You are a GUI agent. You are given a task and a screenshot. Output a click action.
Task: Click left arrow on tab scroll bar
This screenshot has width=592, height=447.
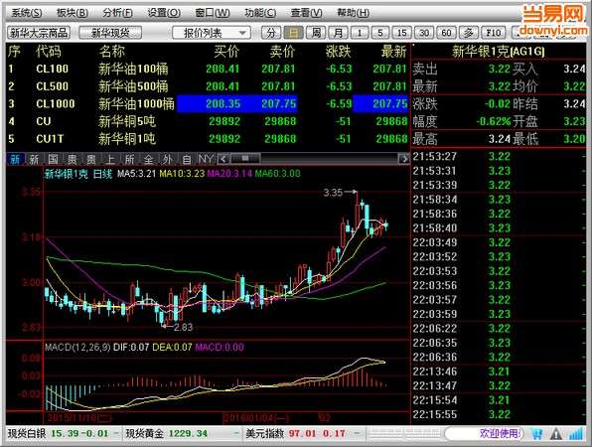223,159
